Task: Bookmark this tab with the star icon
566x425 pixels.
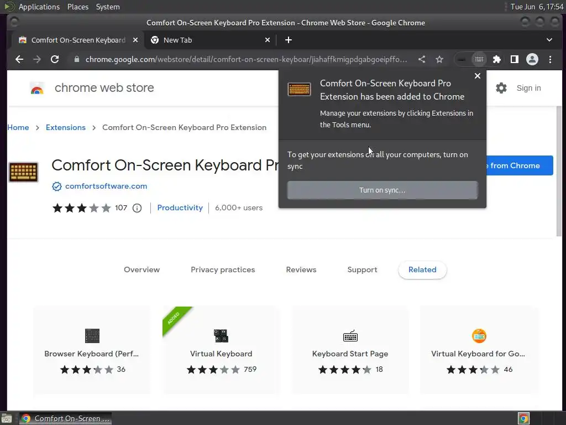Action: (x=439, y=59)
